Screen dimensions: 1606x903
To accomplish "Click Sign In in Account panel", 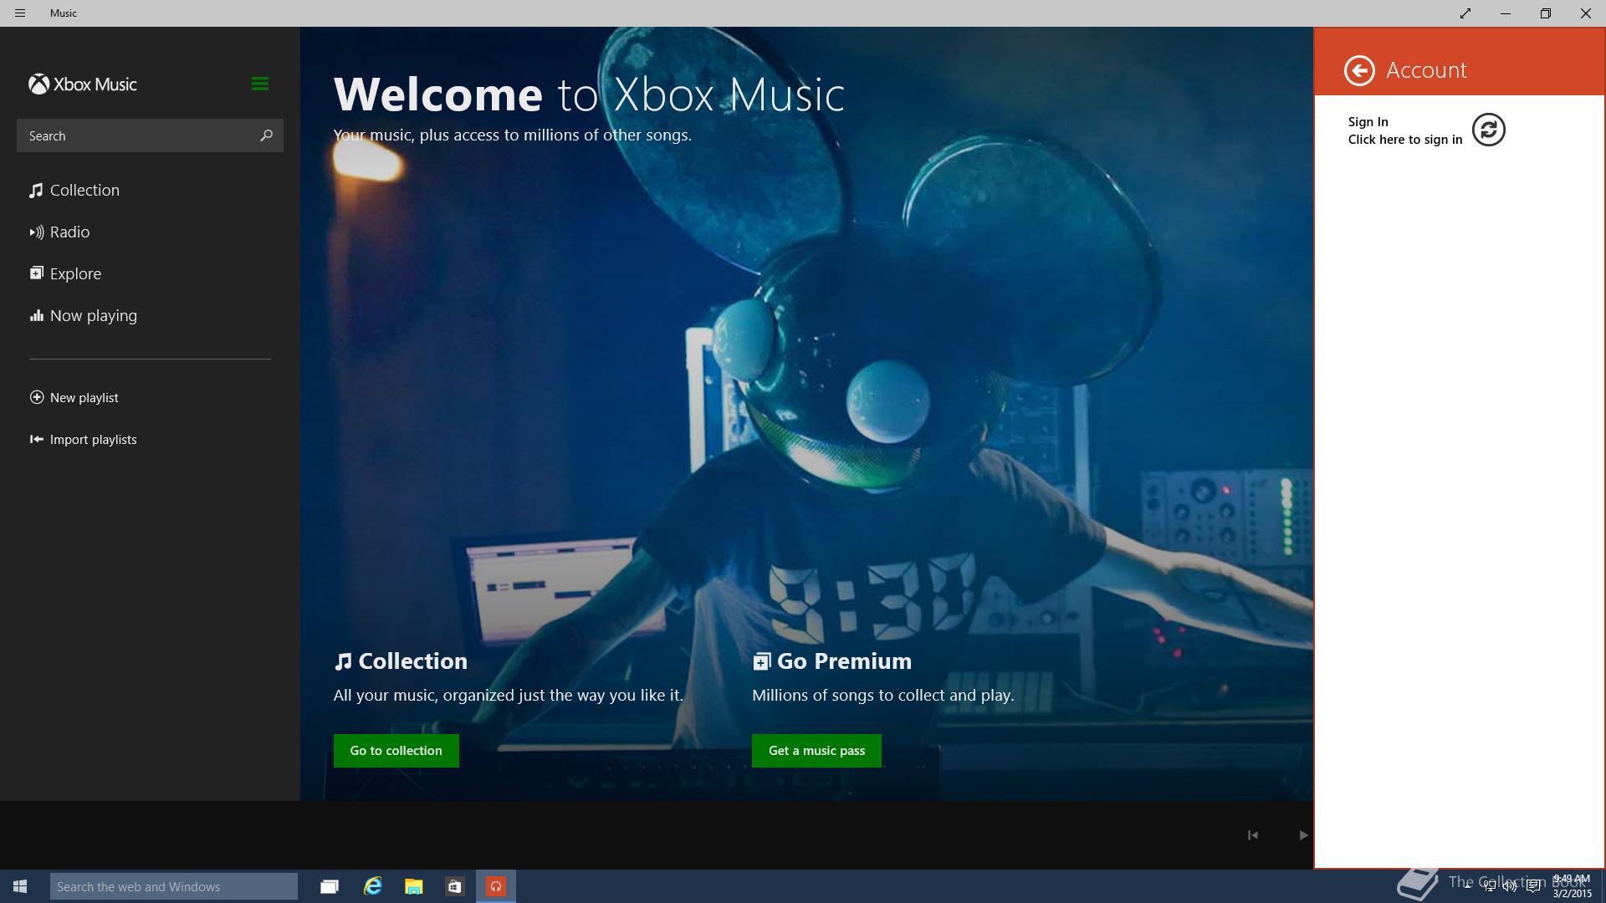I will click(x=1405, y=130).
